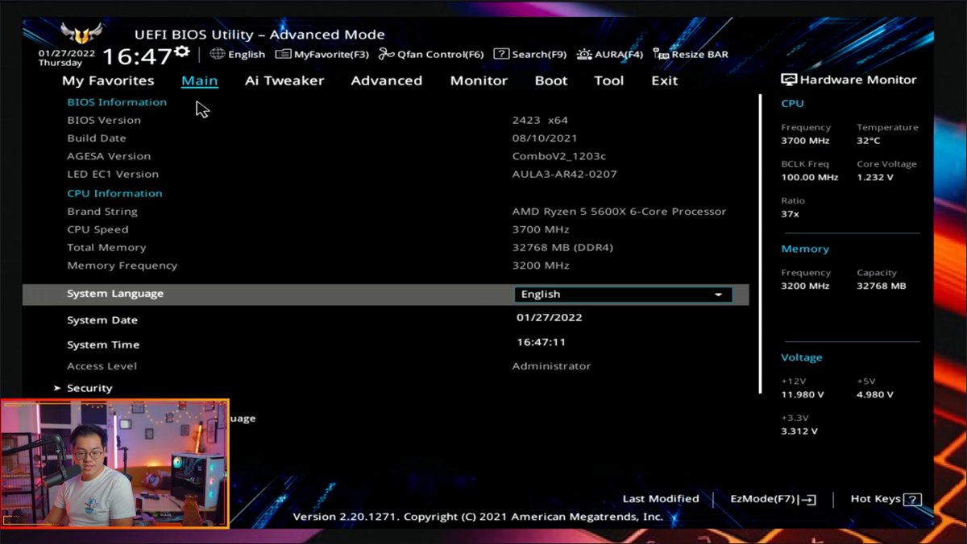The height and width of the screenshot is (544, 967).
Task: Click the Hot Keys question mark icon
Action: [x=912, y=500]
